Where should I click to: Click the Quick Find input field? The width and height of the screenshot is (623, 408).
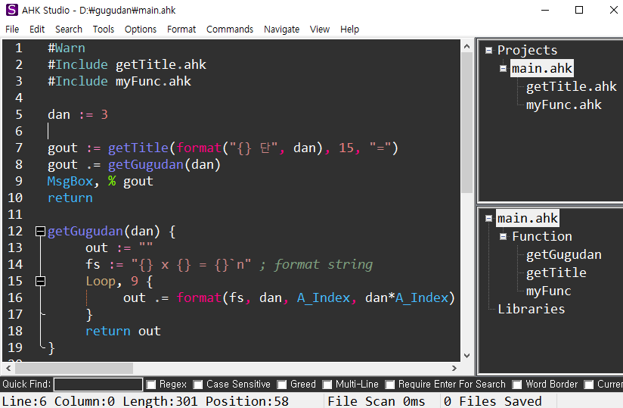pos(98,385)
